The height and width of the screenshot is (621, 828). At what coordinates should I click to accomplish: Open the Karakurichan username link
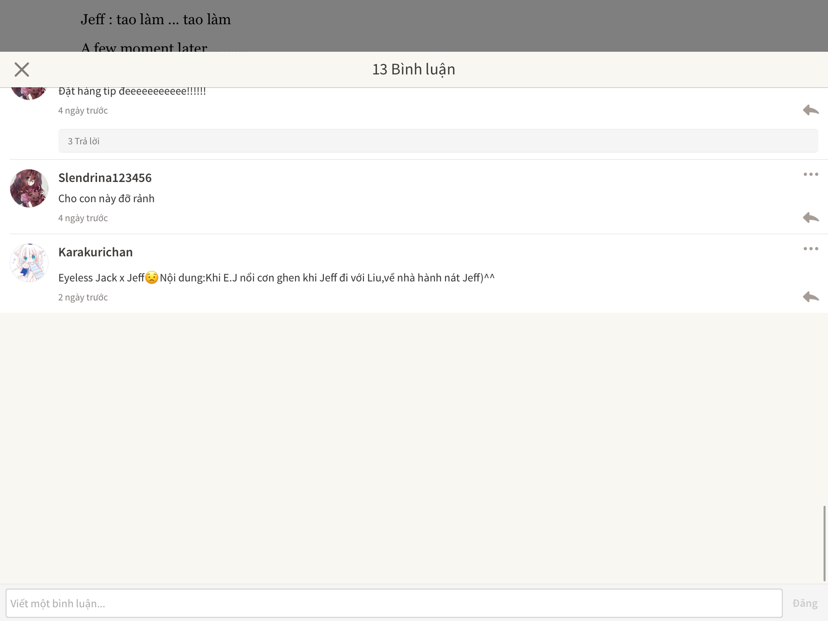[95, 252]
